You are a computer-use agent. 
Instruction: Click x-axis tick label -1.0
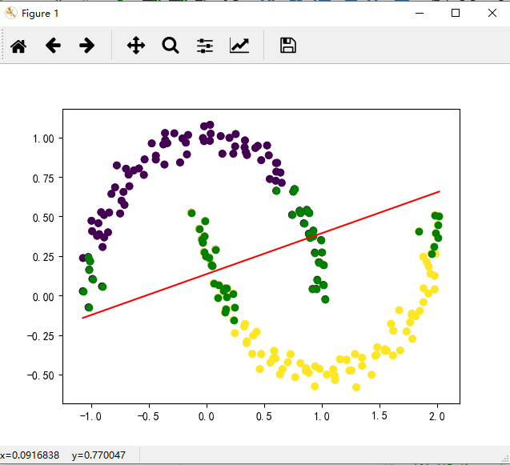pos(90,416)
